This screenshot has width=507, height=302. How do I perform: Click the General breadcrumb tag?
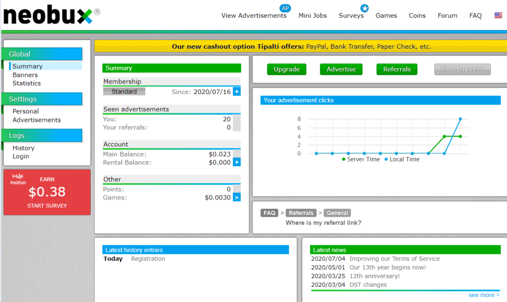click(x=337, y=213)
